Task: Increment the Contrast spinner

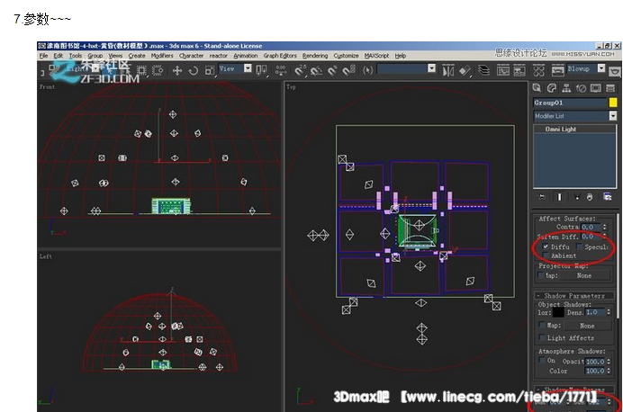Action: coord(605,226)
